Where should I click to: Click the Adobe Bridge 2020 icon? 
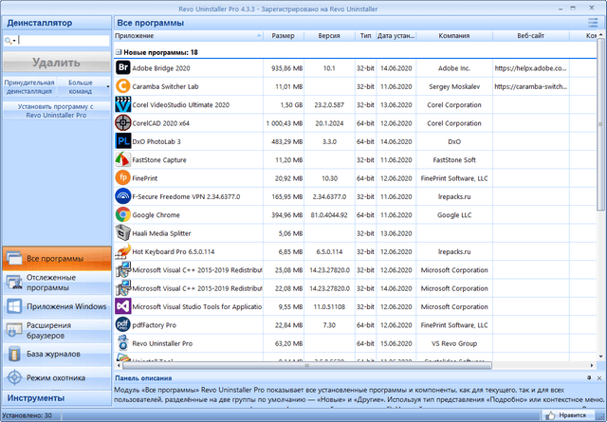click(x=122, y=68)
